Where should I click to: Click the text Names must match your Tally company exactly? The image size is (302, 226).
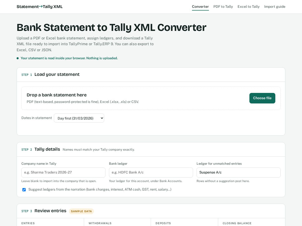(99, 150)
